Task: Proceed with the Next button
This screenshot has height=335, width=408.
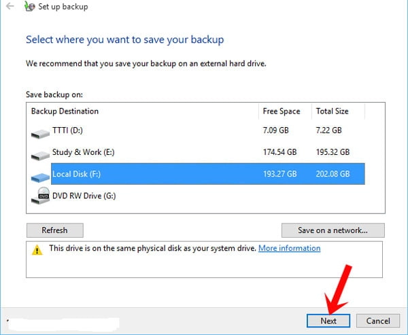Action: [328, 320]
